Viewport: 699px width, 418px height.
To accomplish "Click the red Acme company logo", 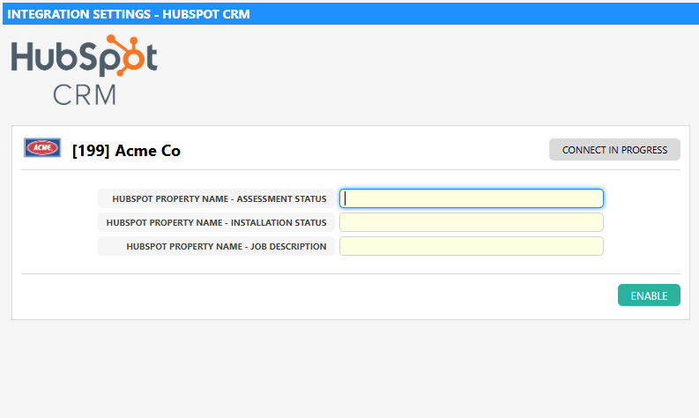I will coord(41,148).
